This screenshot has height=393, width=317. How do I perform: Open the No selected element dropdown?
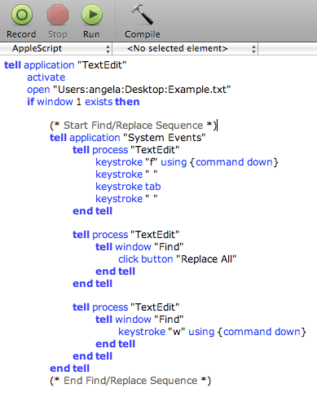[x=185, y=49]
